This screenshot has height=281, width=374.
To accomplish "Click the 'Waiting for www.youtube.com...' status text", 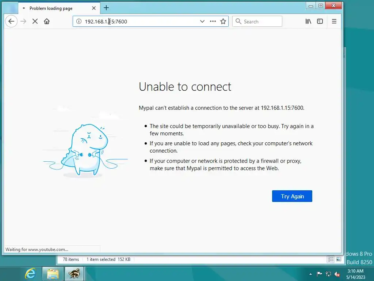I will click(x=37, y=250).
